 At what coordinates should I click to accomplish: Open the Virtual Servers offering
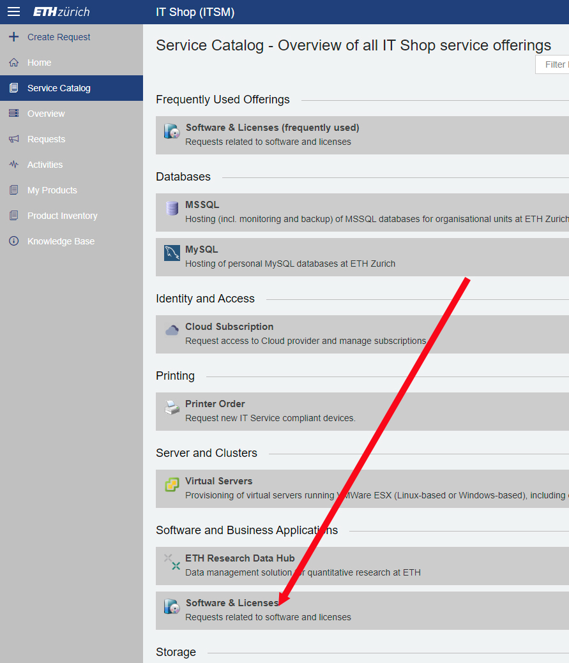362,488
